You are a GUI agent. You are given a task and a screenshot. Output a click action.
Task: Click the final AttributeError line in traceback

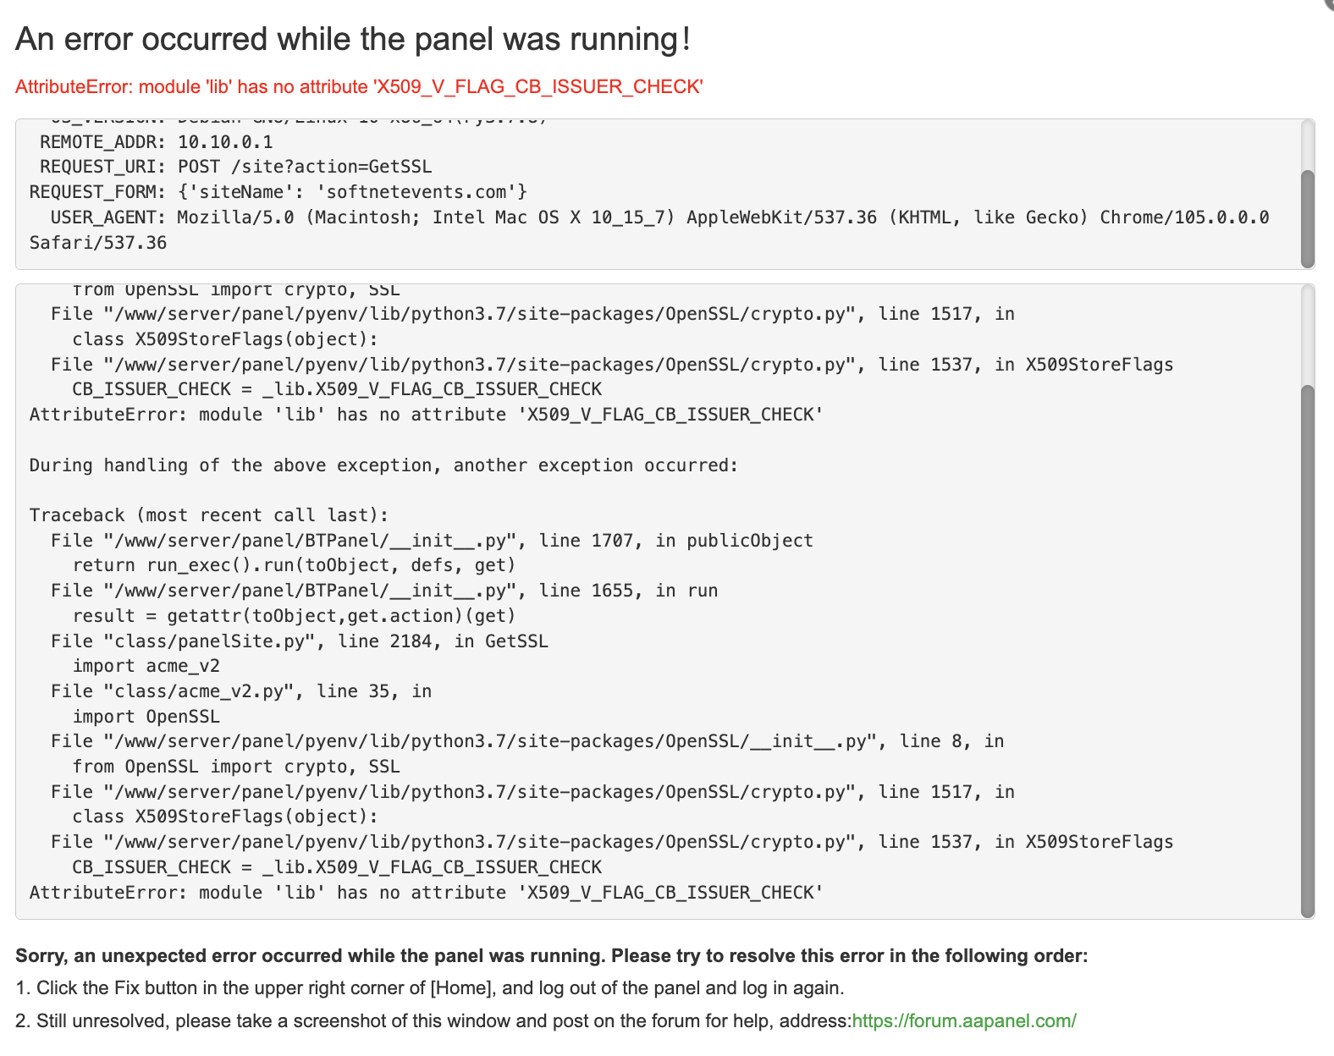426,892
